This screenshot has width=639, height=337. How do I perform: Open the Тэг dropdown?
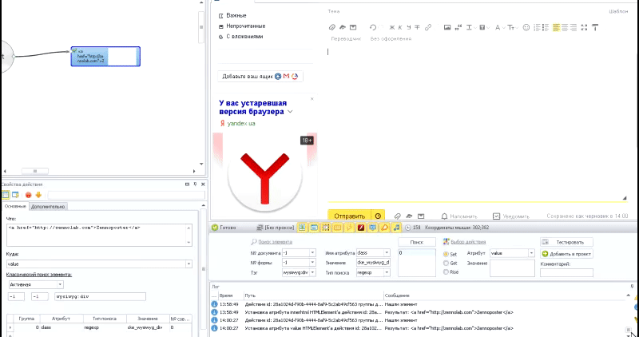click(x=312, y=272)
